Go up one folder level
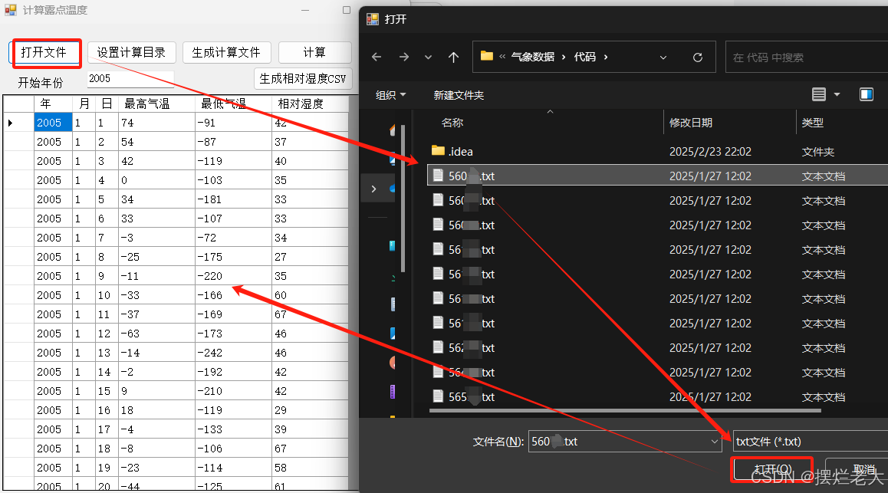The width and height of the screenshot is (888, 493). click(x=453, y=58)
